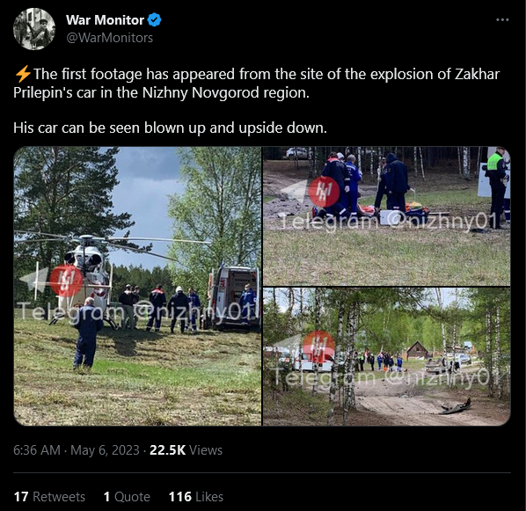Image resolution: width=526 pixels, height=511 pixels.
Task: Click the lightning bolt emoji in tweet
Action: (x=23, y=74)
